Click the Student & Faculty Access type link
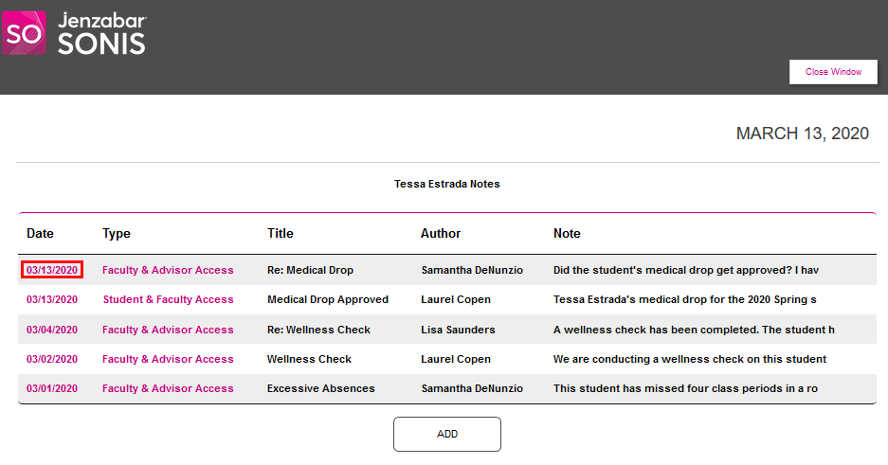Image resolution: width=888 pixels, height=465 pixels. (168, 299)
